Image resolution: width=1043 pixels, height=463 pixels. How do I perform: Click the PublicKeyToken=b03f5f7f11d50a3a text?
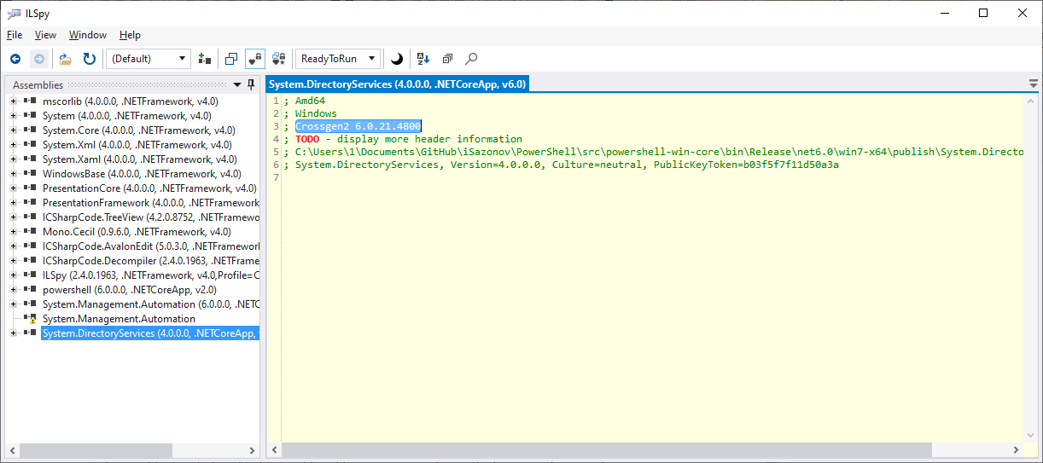[x=746, y=165]
